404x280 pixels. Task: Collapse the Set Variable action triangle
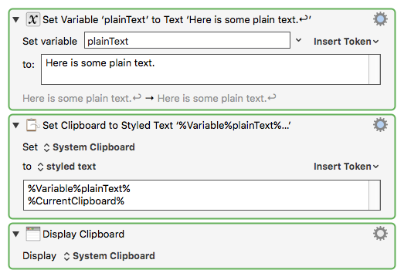(16, 20)
